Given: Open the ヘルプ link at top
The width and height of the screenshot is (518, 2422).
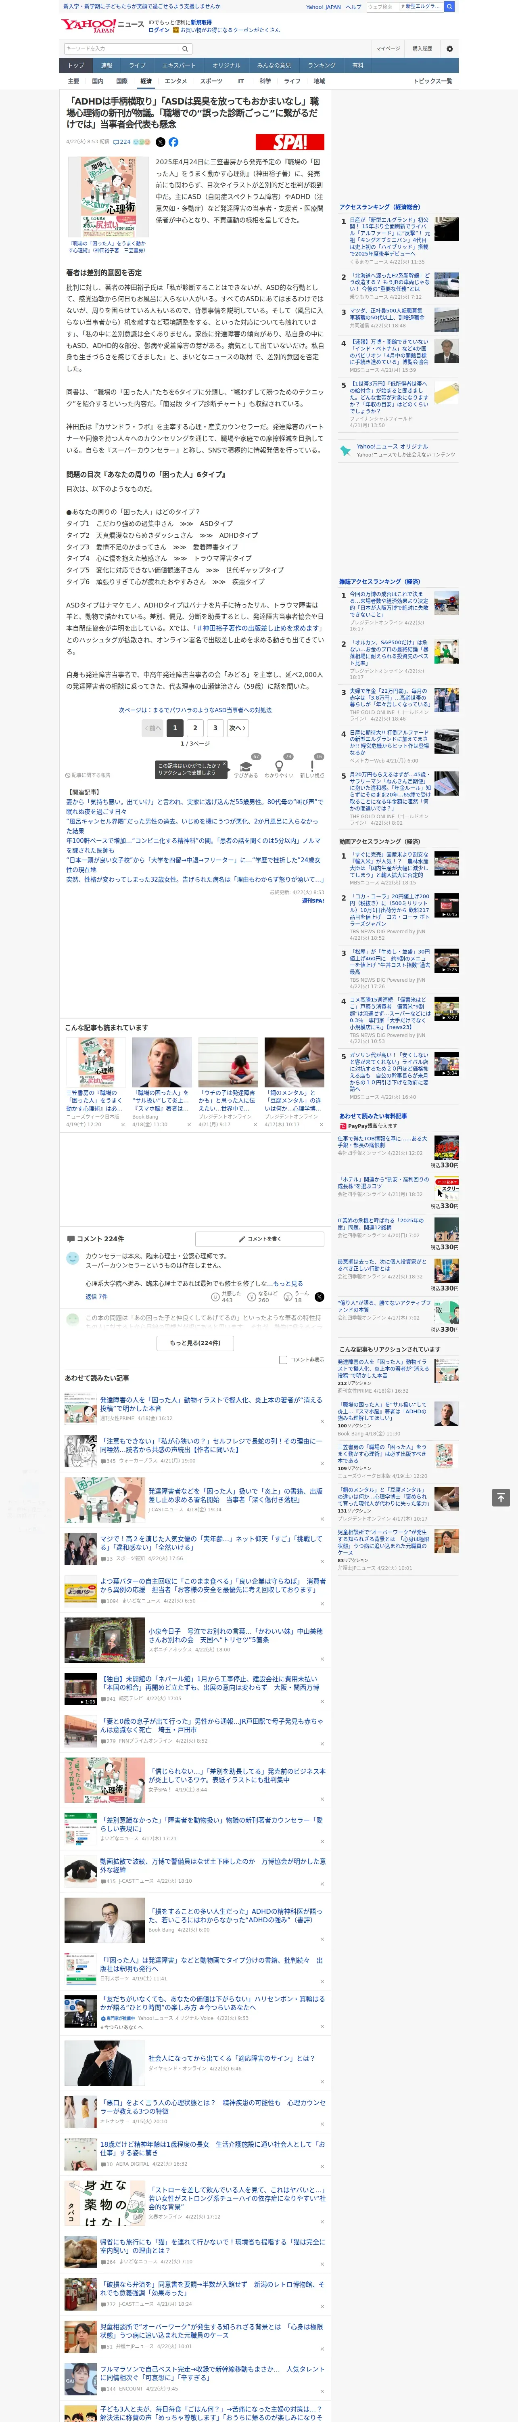Looking at the screenshot, I should [353, 6].
